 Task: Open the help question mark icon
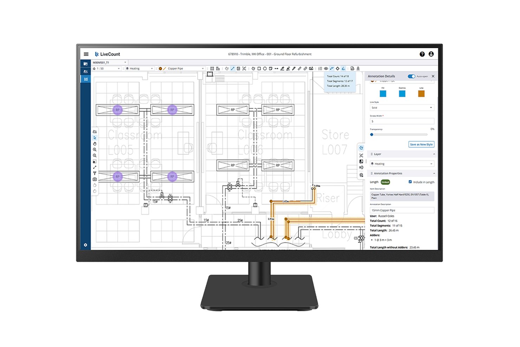point(422,54)
